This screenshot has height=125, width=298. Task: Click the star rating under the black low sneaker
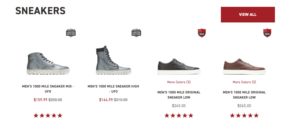[x=179, y=115]
